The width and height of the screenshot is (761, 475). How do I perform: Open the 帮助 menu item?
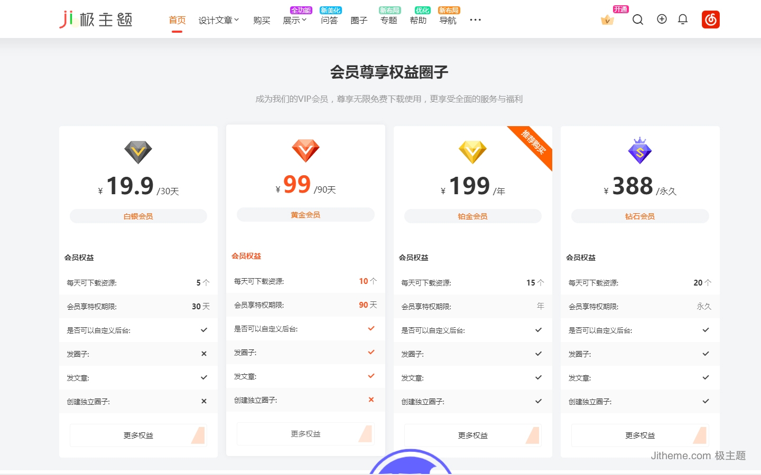pyautogui.click(x=418, y=20)
